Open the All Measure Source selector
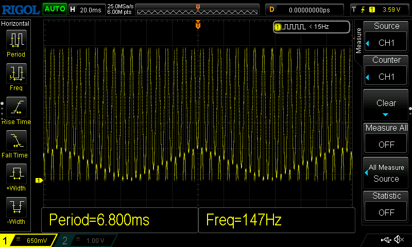 pyautogui.click(x=386, y=173)
